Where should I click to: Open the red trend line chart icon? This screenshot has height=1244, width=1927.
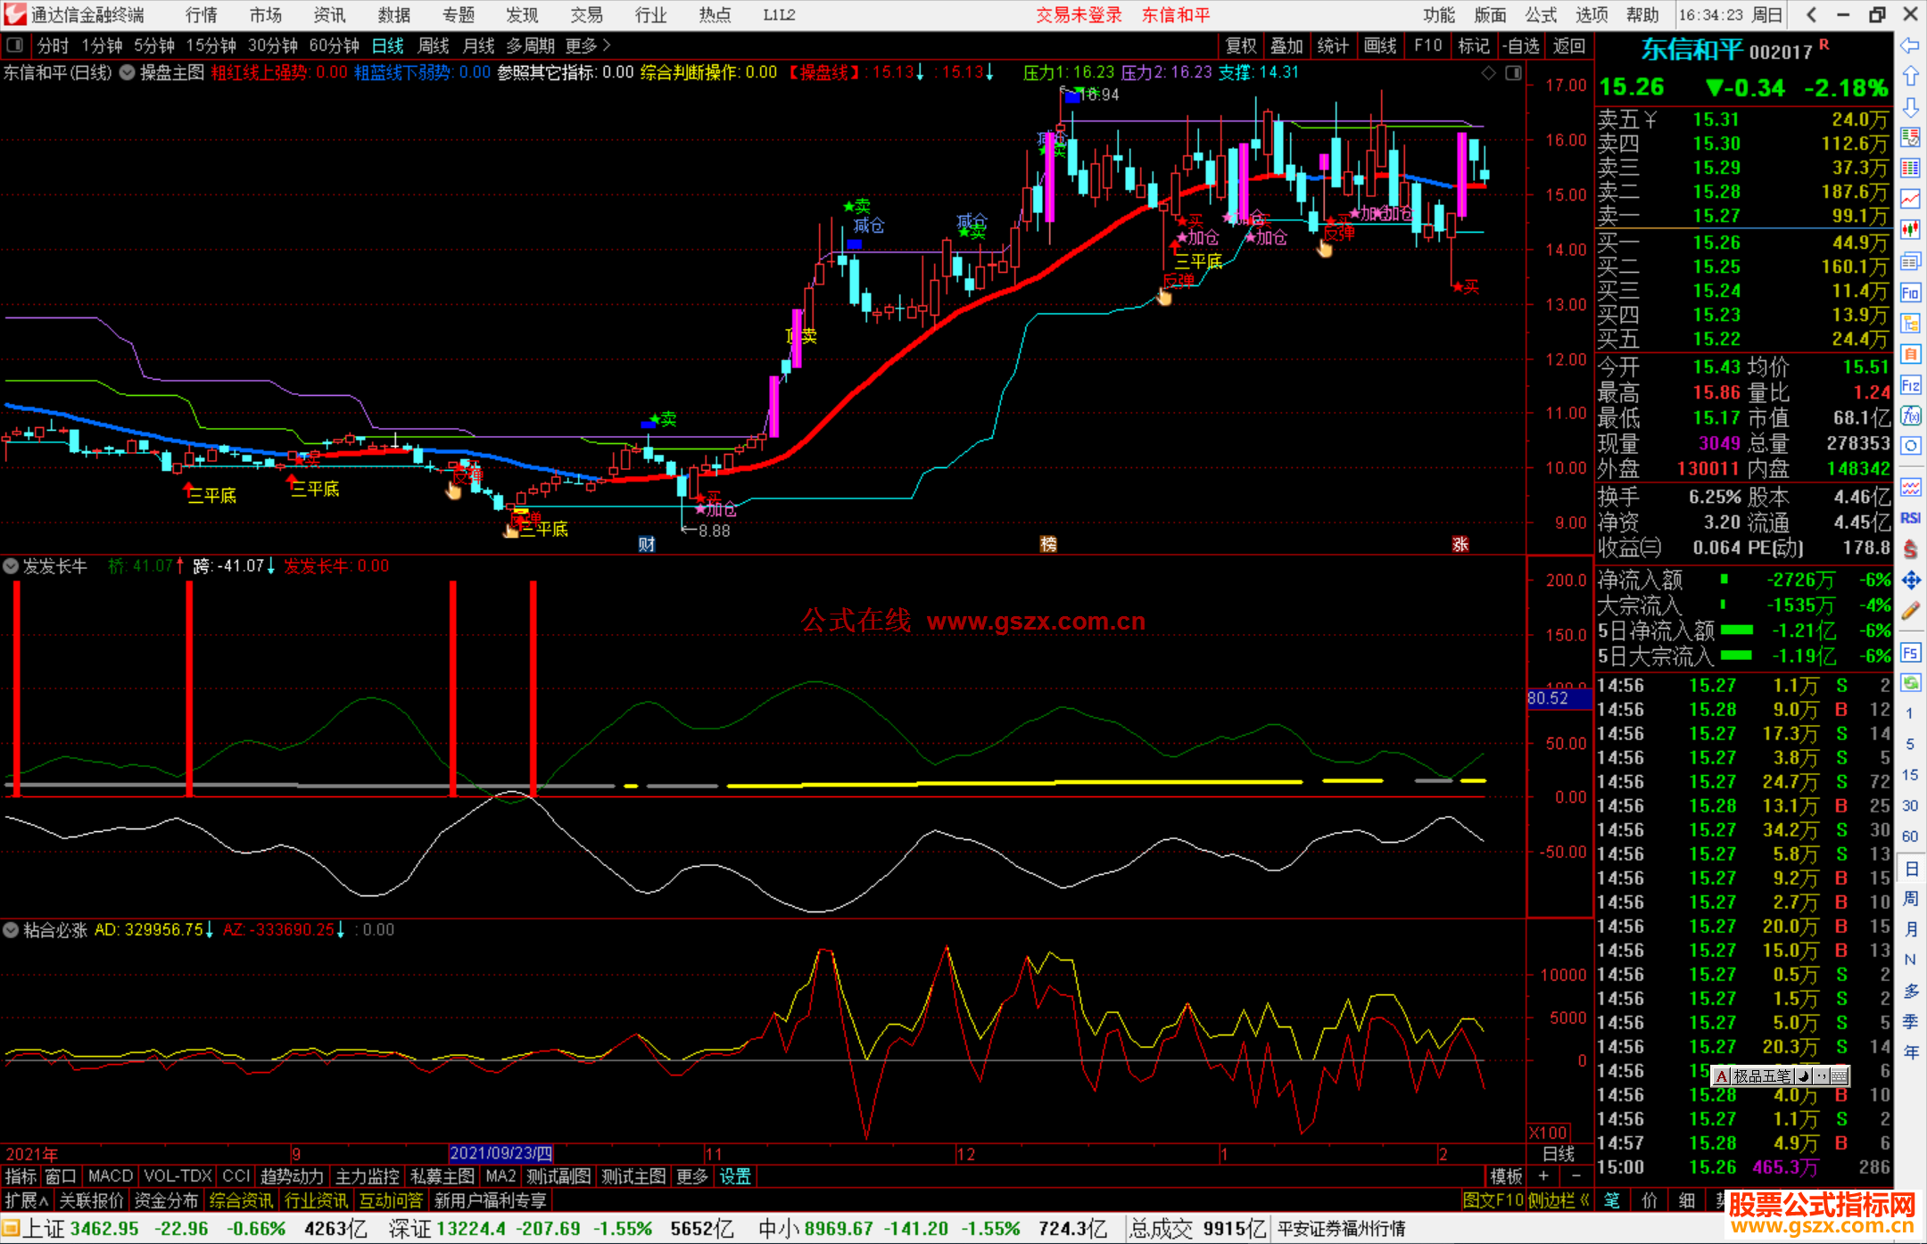point(1910,198)
